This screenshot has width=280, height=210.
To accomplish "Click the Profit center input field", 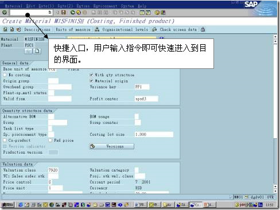I will [x=146, y=99].
